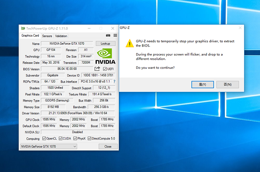Open the NVIDIA GeForce GTX 1070 dropdown
The width and height of the screenshot is (260, 172).
(x=49, y=147)
